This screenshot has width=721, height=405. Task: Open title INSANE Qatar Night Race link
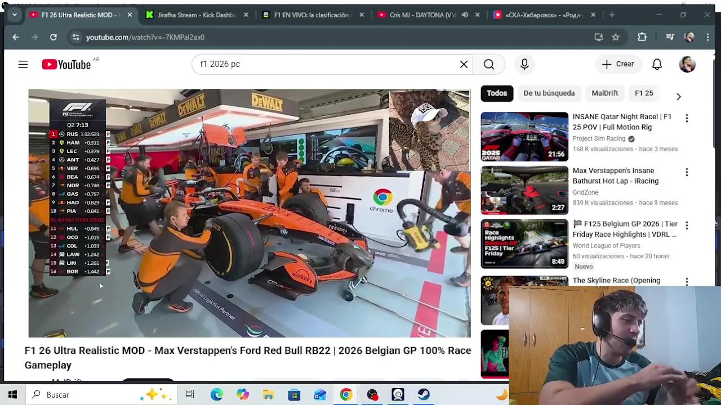coord(622,122)
